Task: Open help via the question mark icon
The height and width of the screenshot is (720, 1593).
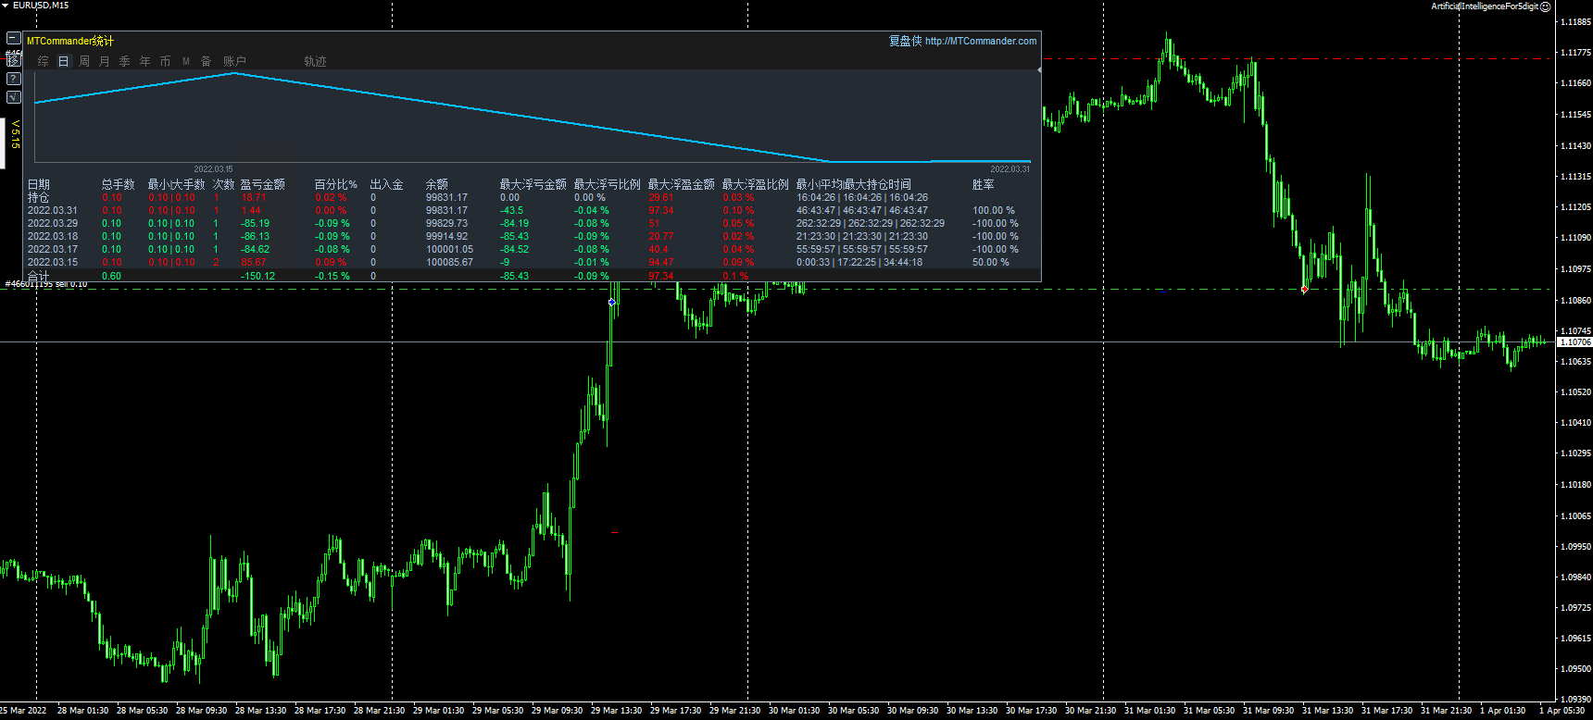Action: [13, 79]
